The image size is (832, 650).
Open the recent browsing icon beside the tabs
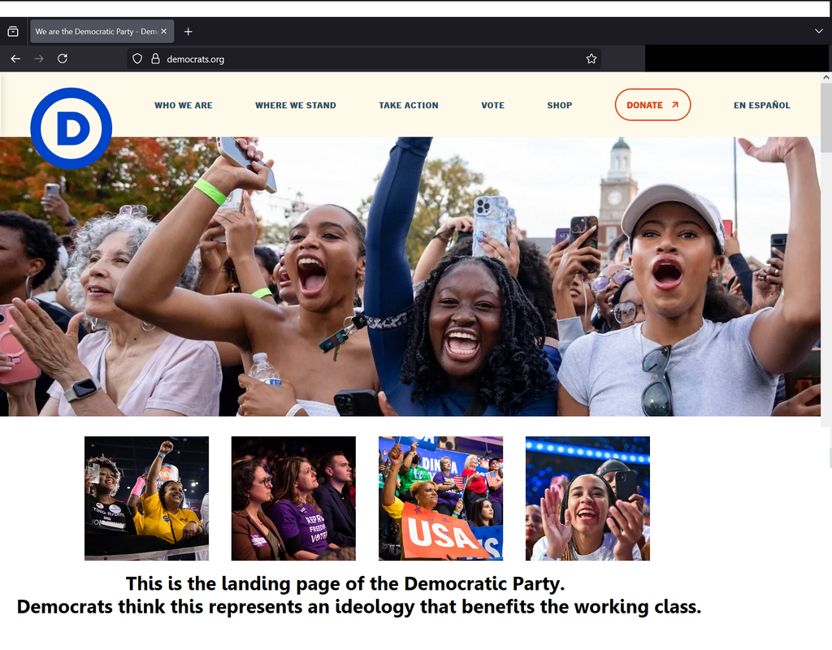tap(13, 32)
